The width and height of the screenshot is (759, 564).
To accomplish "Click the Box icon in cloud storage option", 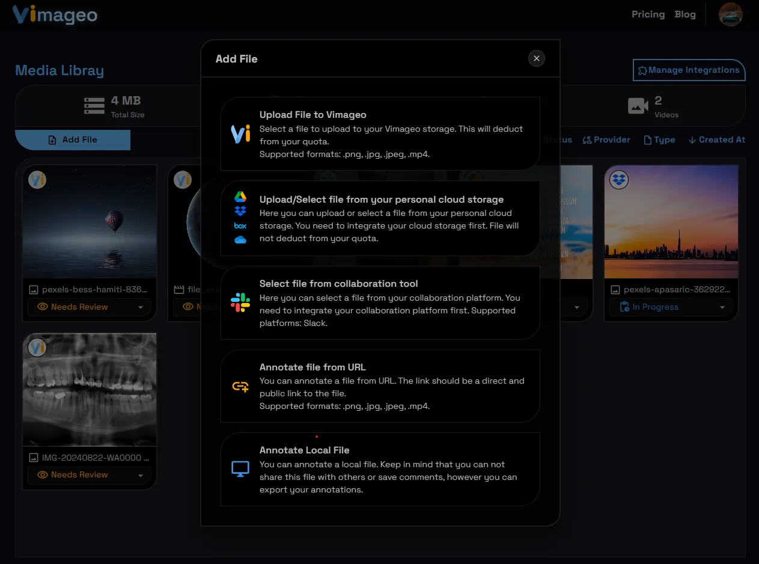I will pyautogui.click(x=240, y=225).
